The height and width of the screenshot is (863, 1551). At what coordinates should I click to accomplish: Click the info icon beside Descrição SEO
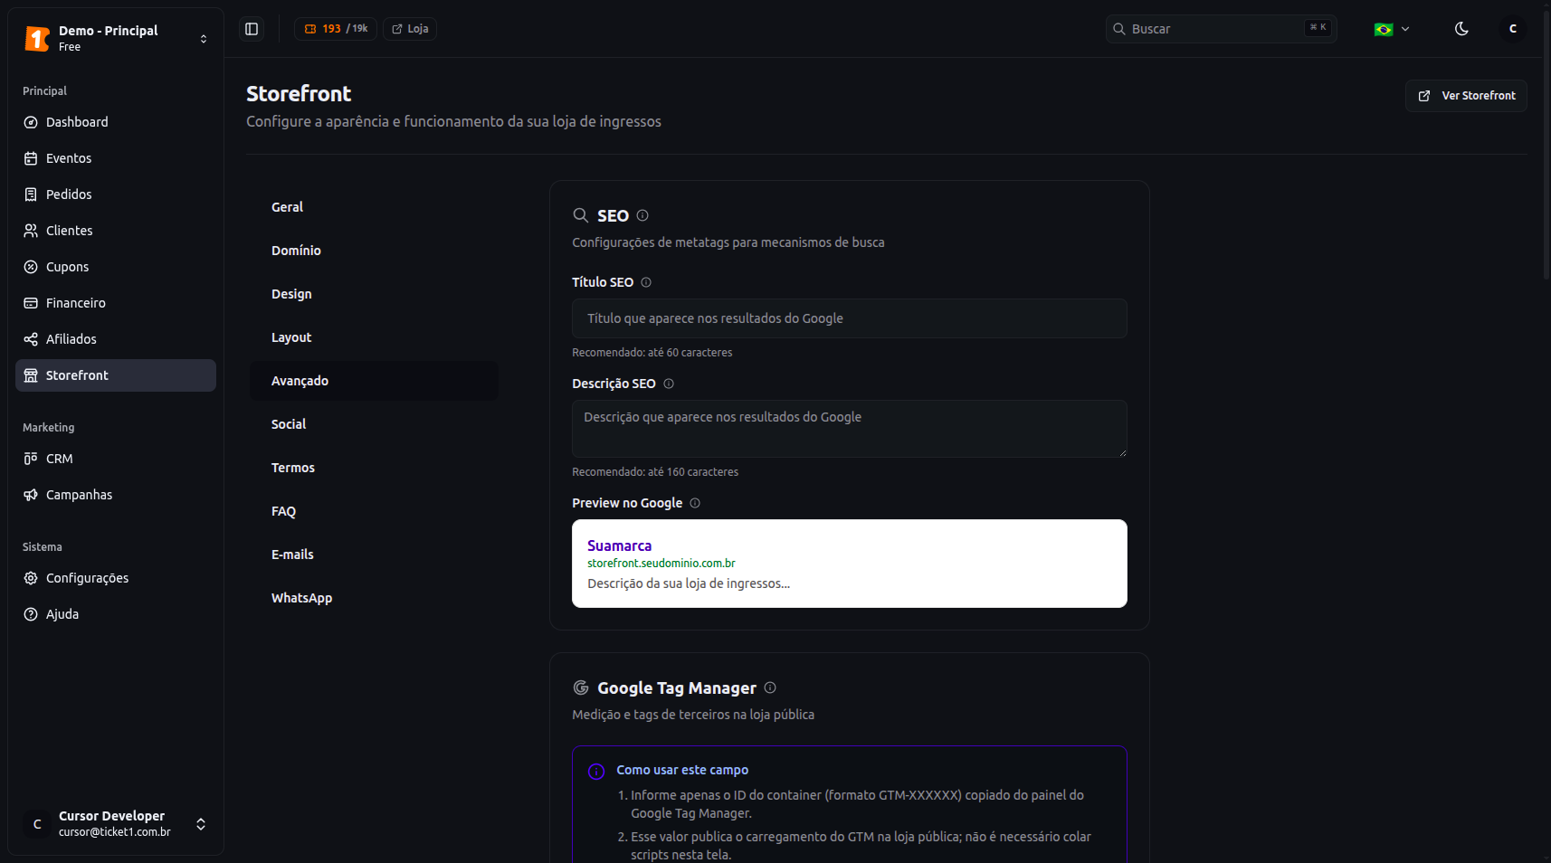click(669, 384)
